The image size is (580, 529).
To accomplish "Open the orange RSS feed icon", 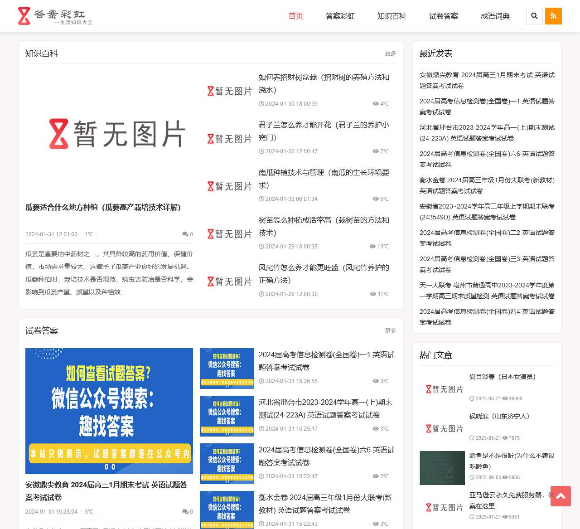I will tap(553, 15).
